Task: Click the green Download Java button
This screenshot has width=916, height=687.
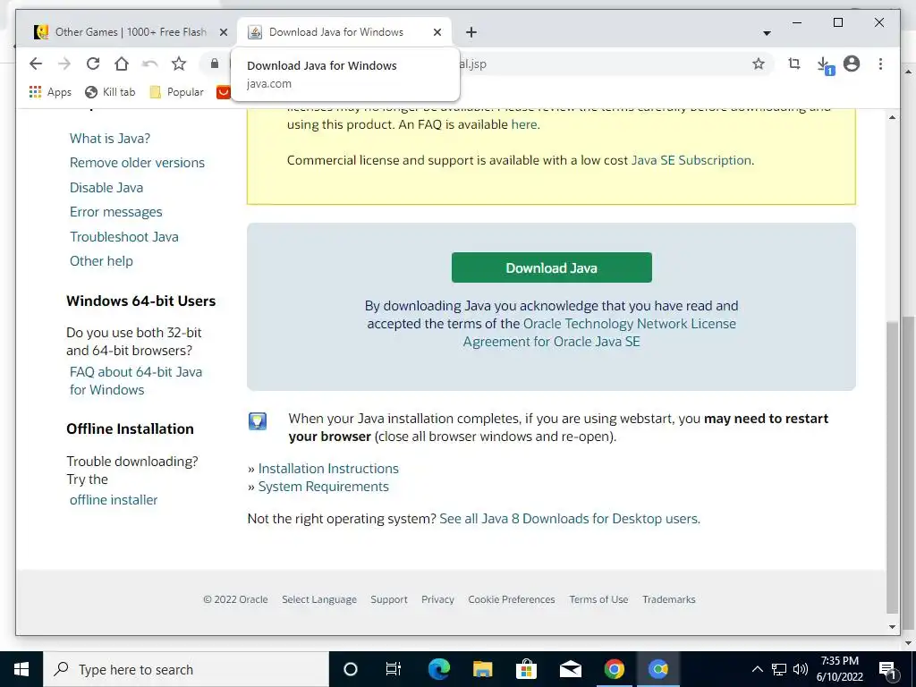Action: pos(551,267)
